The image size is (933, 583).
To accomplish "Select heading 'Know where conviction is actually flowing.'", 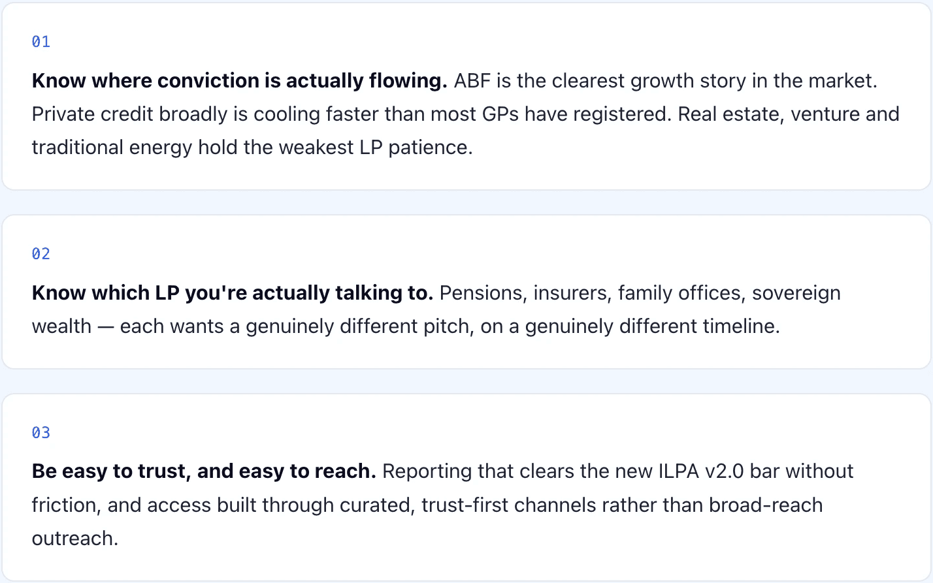I will [239, 81].
